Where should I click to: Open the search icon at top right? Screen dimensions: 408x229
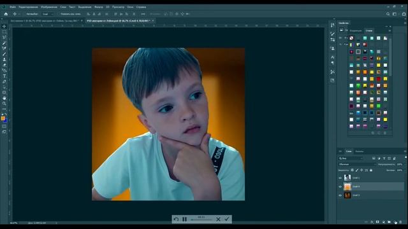(x=388, y=14)
